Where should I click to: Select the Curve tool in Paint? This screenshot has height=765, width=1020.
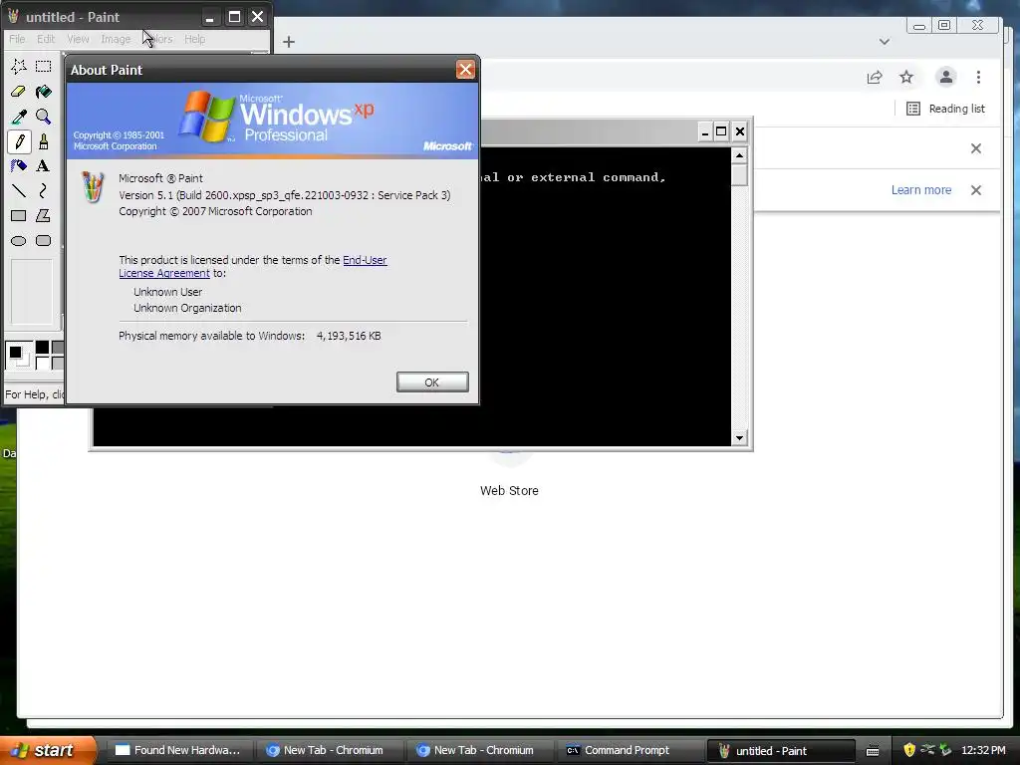(43, 190)
